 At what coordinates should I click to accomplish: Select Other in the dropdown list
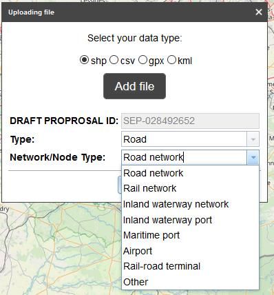pyautogui.click(x=190, y=282)
